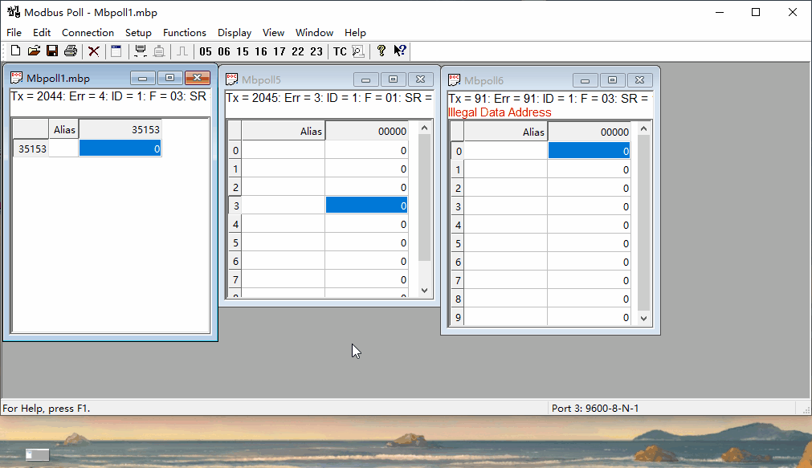The image size is (812, 468).
Task: Activate the context help pointer icon
Action: click(400, 51)
